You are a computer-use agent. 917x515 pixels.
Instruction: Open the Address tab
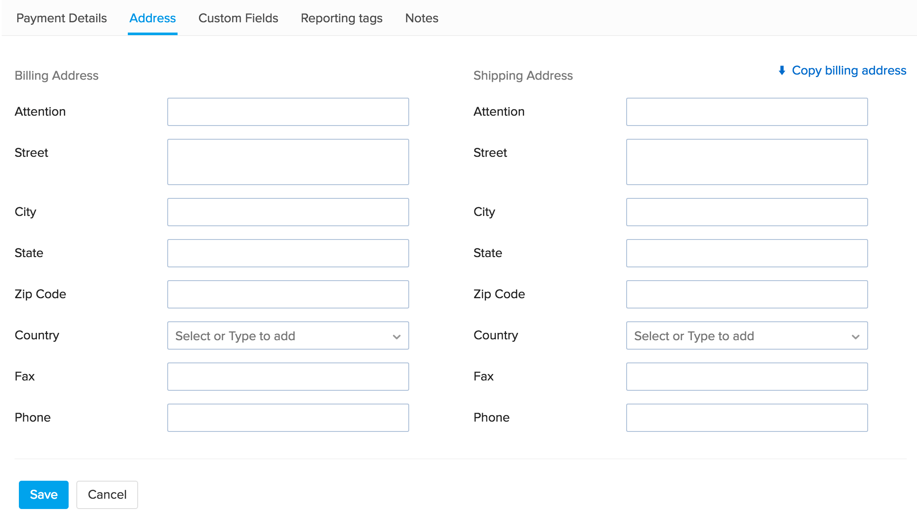pyautogui.click(x=152, y=18)
